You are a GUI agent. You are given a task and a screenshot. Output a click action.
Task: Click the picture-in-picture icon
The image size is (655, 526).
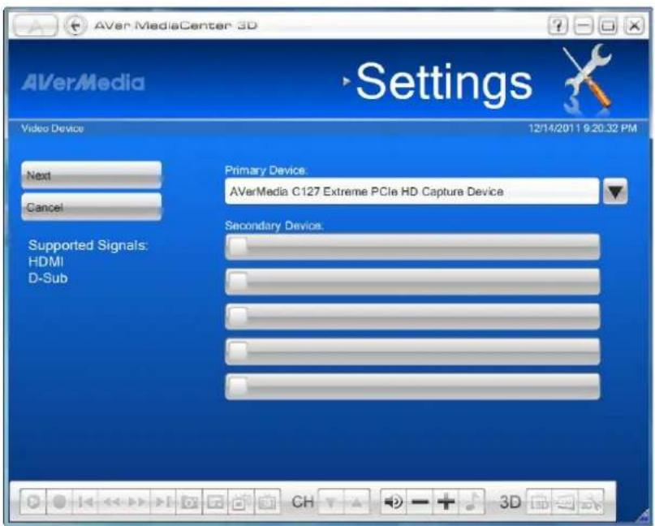(215, 502)
